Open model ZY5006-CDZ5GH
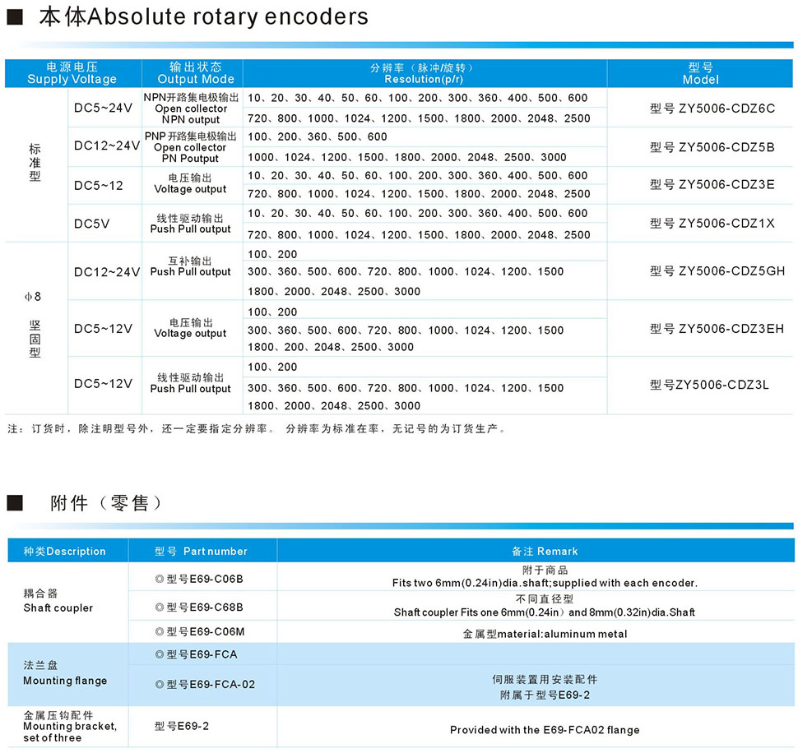The height and width of the screenshot is (753, 798). click(717, 270)
